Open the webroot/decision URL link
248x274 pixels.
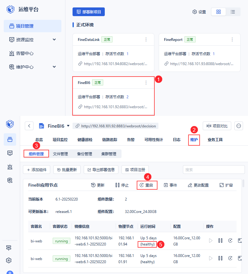click(x=118, y=126)
